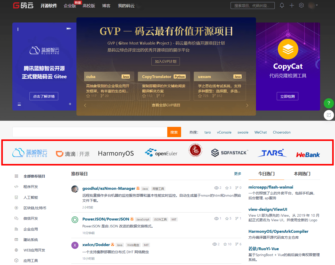Go to next GVP project with right chevron

point(247,105)
